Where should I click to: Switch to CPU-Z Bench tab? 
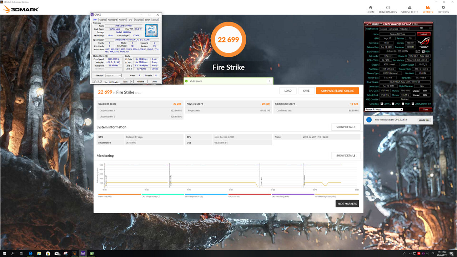point(147,20)
